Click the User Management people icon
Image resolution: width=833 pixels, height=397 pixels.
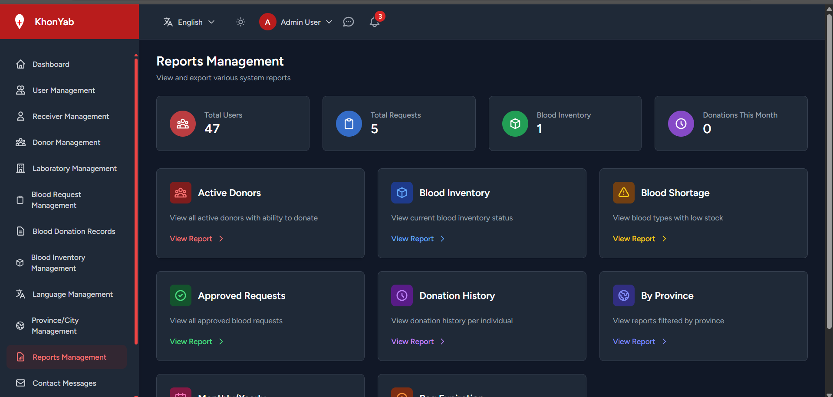(20, 90)
